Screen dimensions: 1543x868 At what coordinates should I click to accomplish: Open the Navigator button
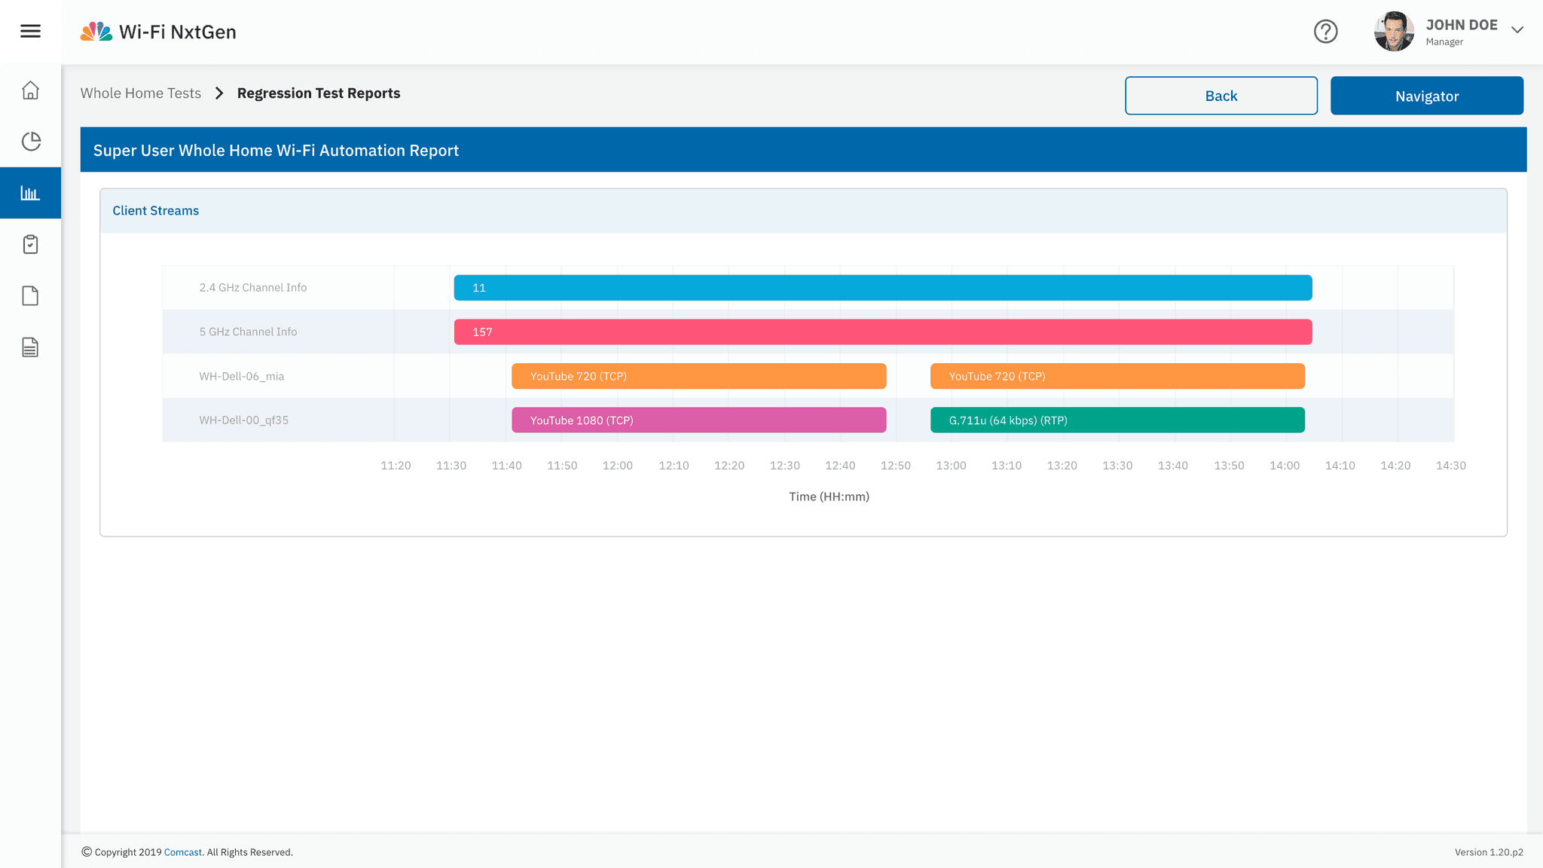pos(1426,96)
